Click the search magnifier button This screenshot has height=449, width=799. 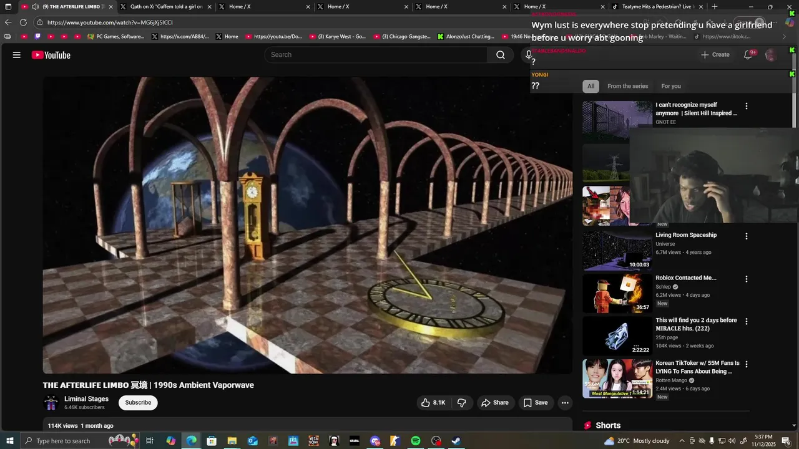[x=501, y=55]
